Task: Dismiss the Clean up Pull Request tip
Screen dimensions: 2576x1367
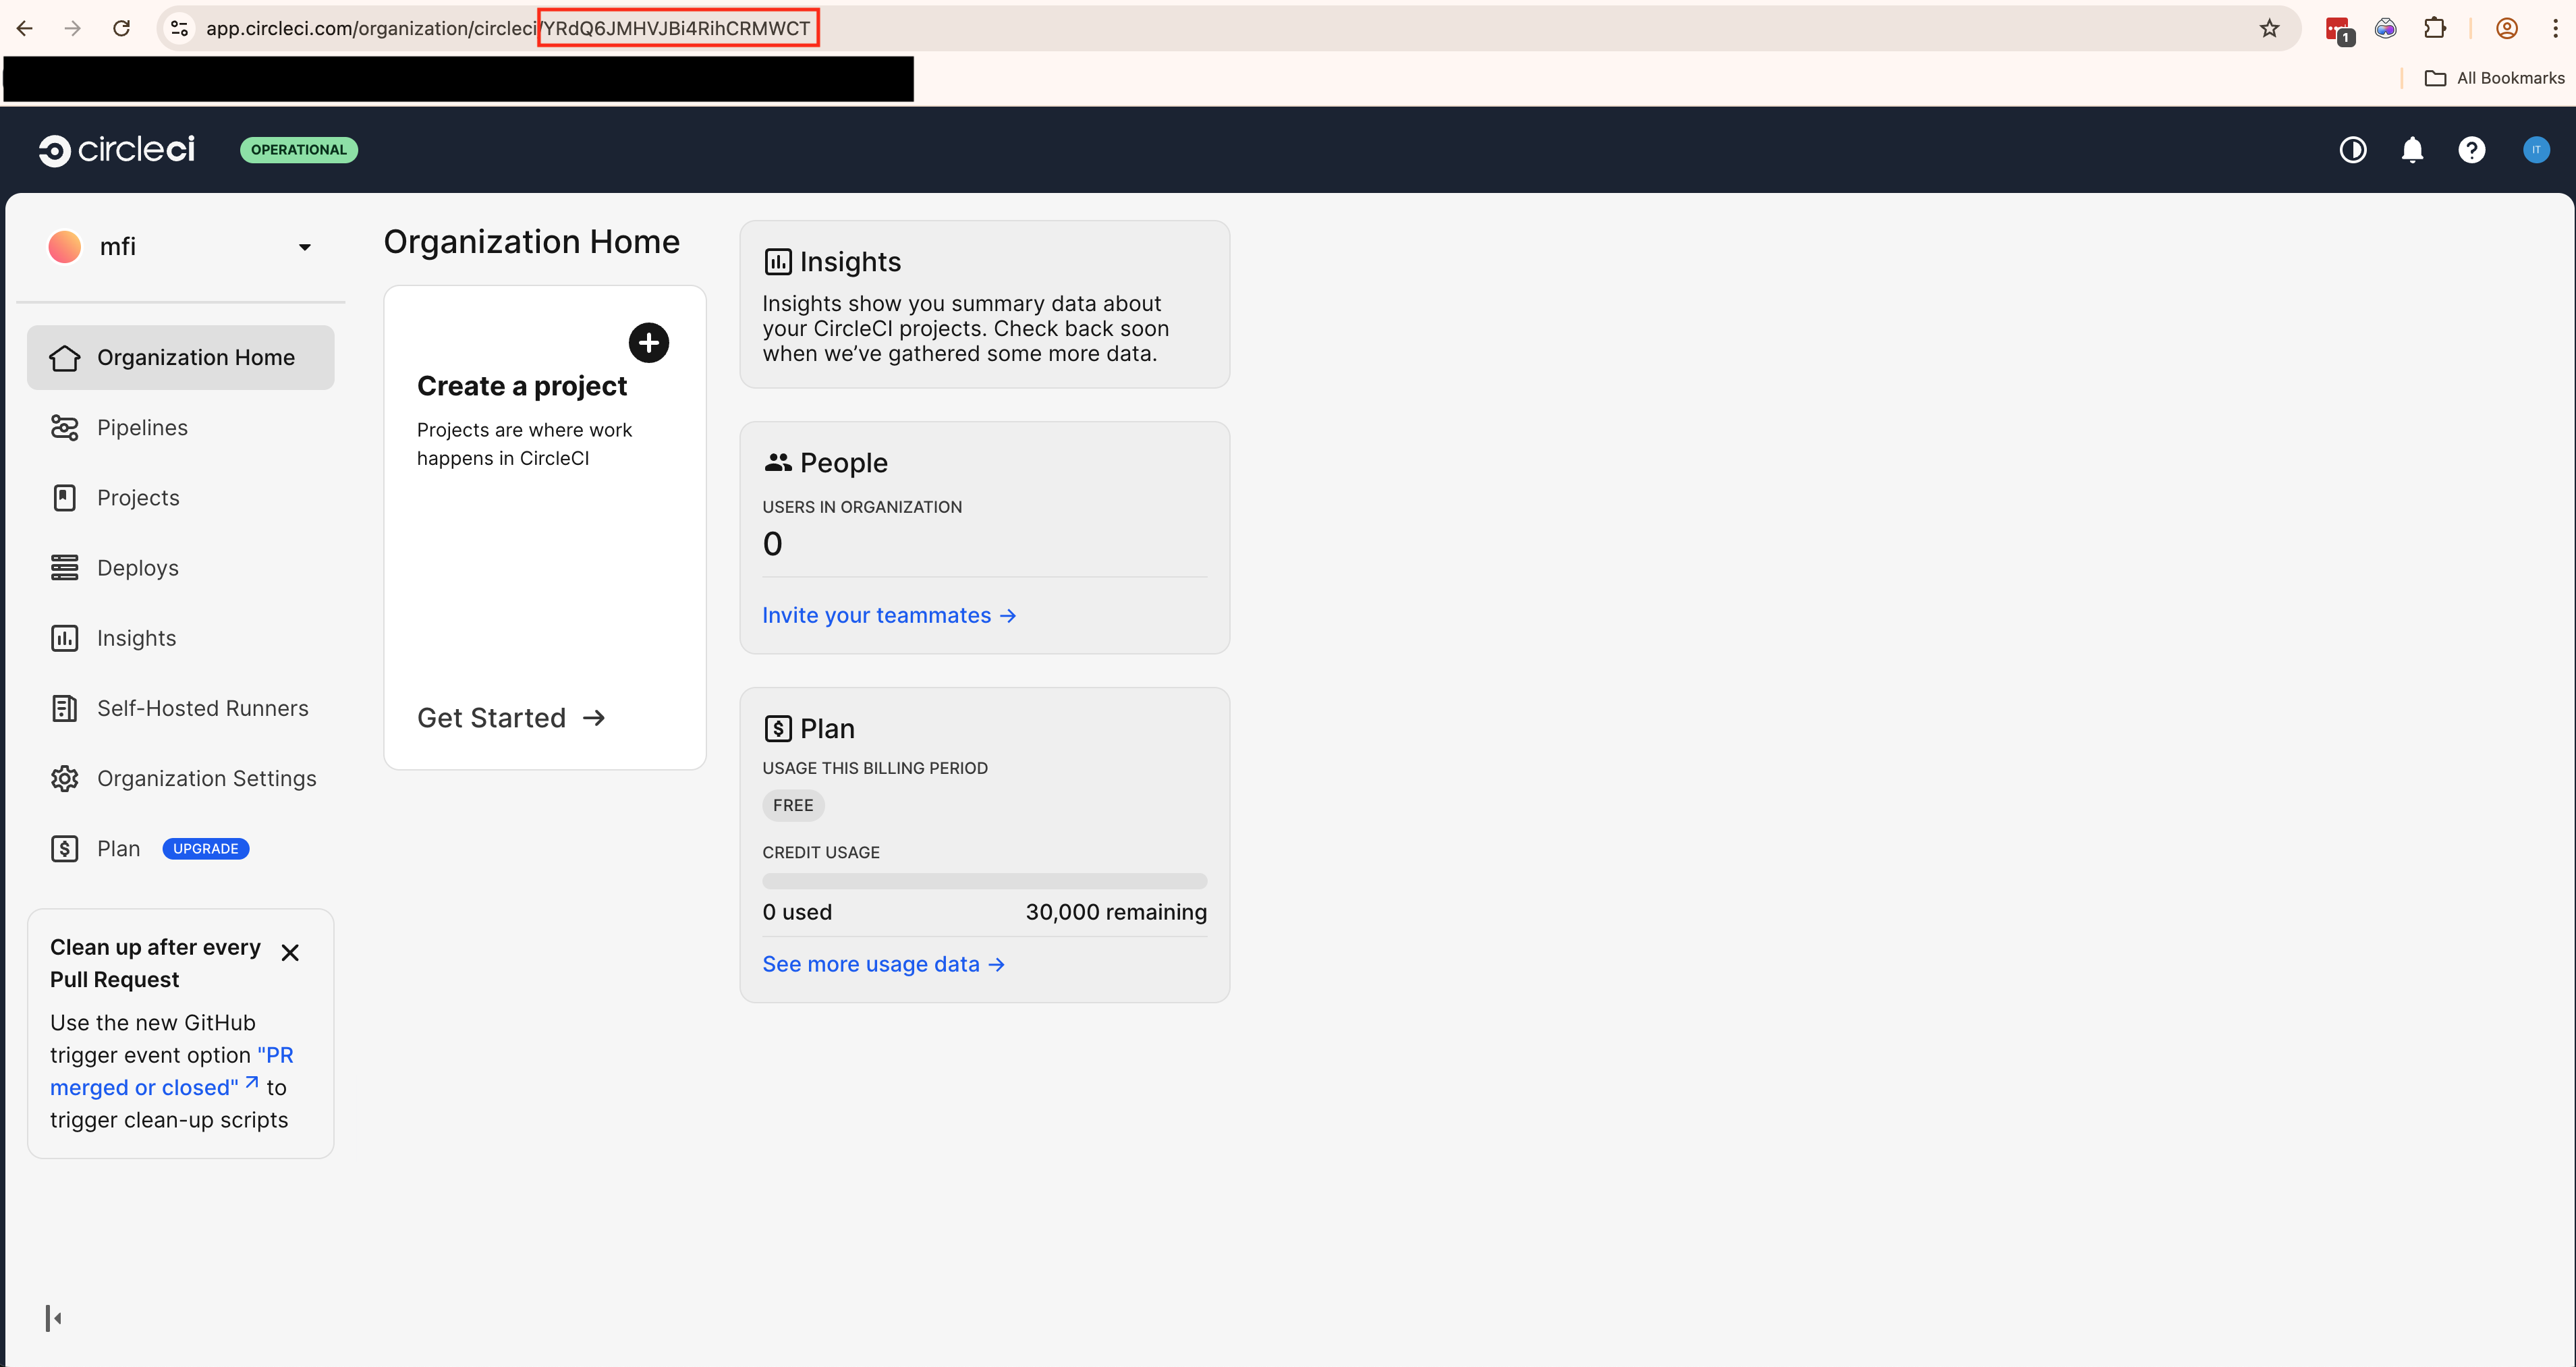Action: [x=290, y=952]
